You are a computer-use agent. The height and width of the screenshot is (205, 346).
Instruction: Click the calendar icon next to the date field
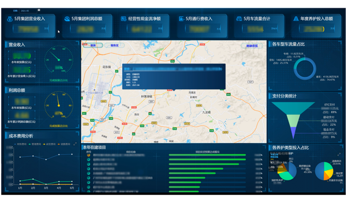(39, 10)
